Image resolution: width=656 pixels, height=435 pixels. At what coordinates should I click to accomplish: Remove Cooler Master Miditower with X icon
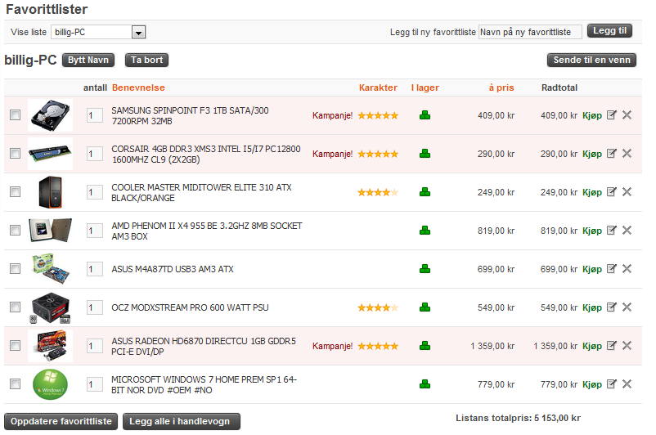[x=627, y=192]
